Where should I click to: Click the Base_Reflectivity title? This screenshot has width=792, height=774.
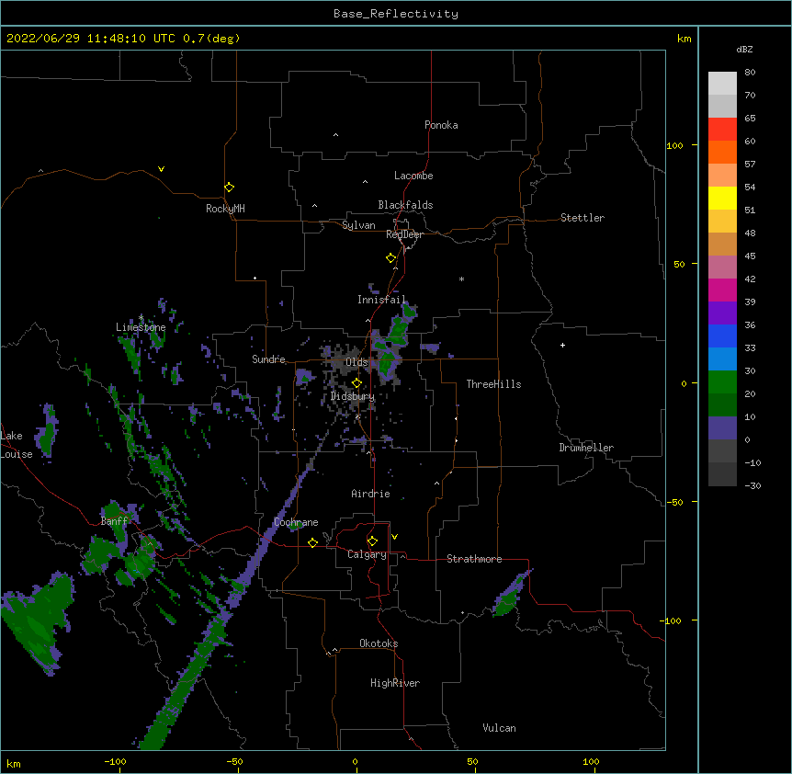tap(396, 14)
